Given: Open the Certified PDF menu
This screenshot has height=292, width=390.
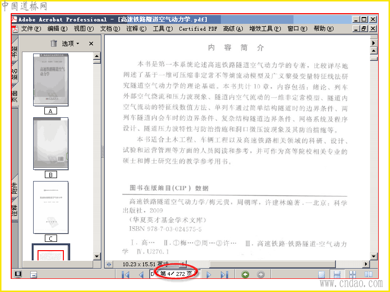Looking at the screenshot, I should 198,29.
